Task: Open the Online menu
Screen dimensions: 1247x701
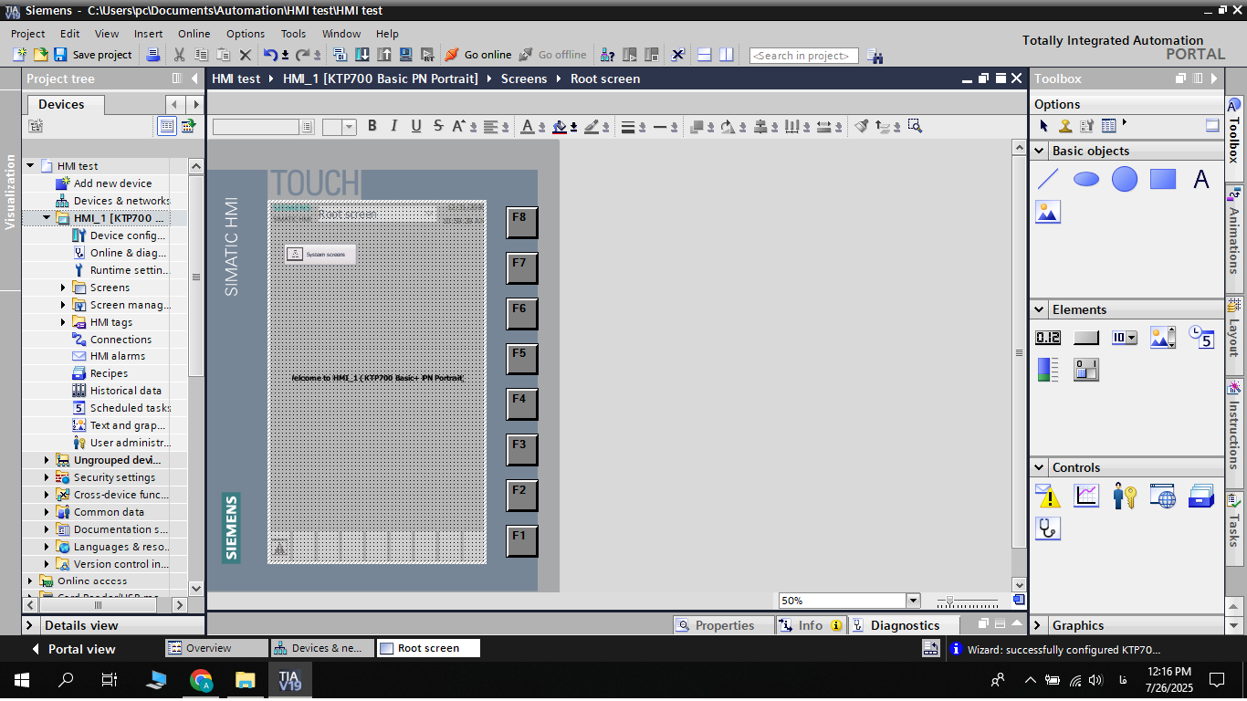Action: click(194, 34)
